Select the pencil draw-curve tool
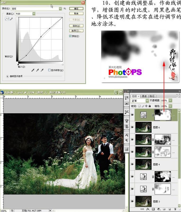 pyautogui.click(x=11, y=19)
